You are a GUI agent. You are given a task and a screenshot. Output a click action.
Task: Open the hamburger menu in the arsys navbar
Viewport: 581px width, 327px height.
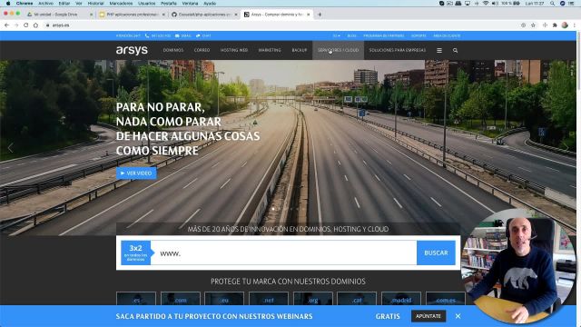point(439,51)
